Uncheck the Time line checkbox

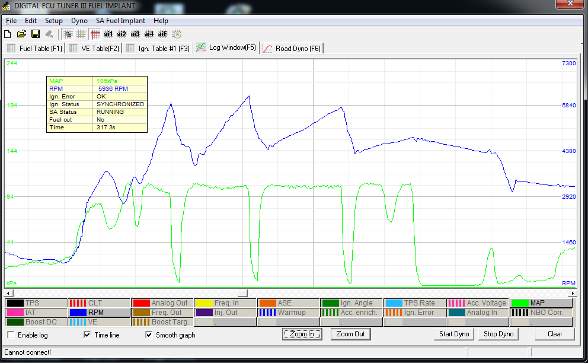[87, 335]
